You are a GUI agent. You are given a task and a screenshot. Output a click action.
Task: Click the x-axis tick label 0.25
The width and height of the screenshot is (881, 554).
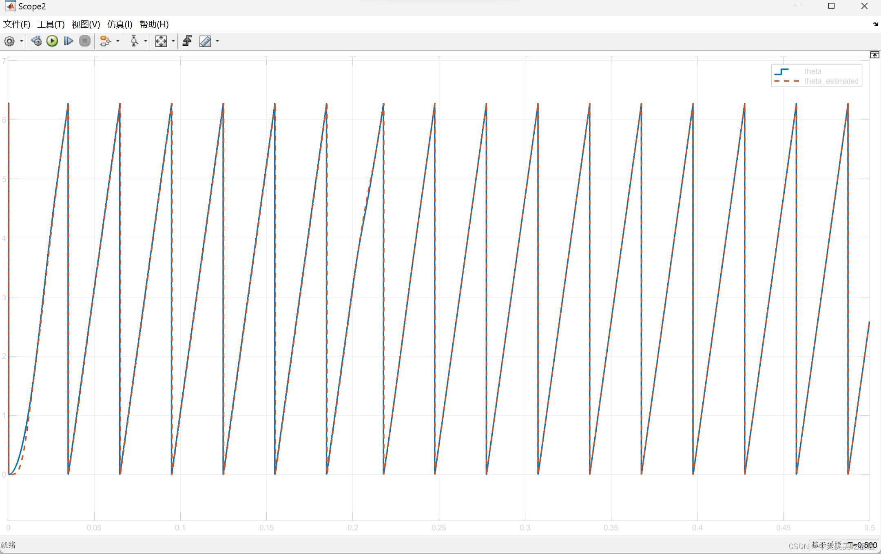pyautogui.click(x=439, y=527)
